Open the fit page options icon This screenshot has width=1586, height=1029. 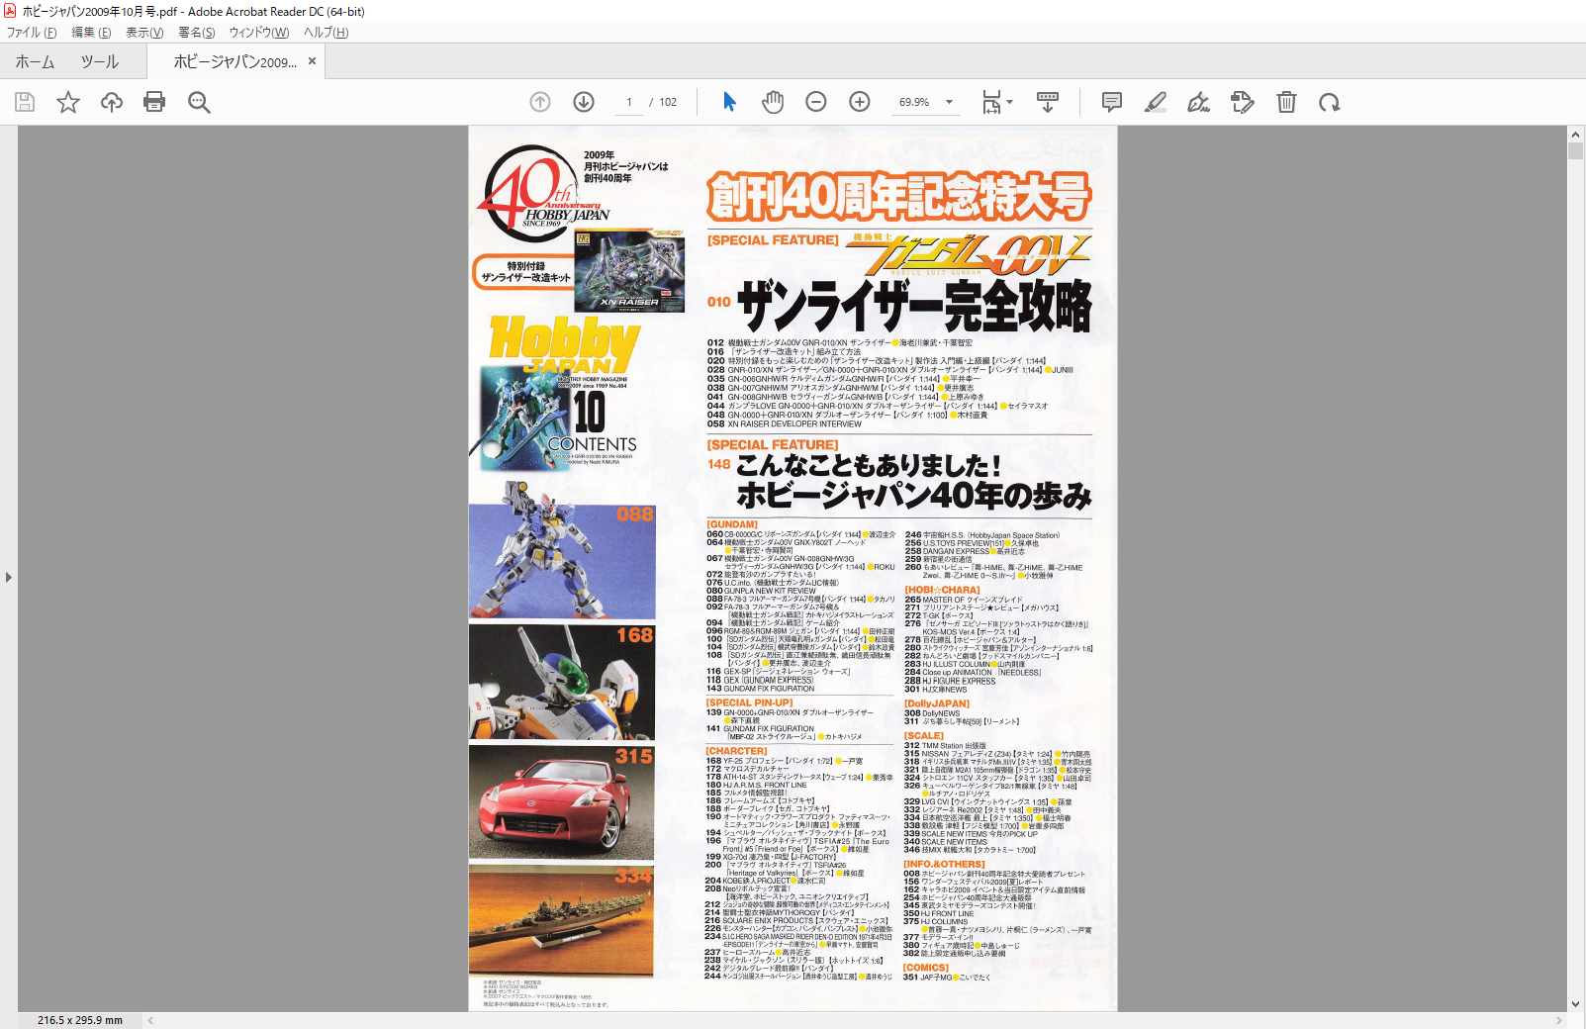click(996, 102)
